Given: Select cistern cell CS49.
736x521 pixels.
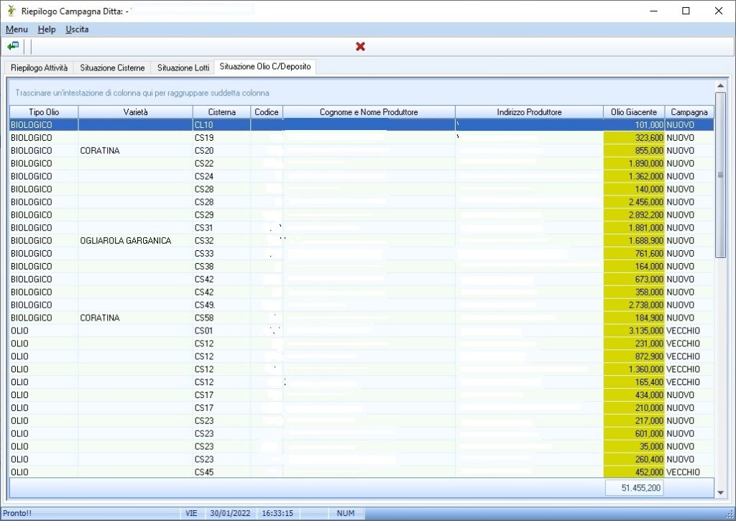Looking at the screenshot, I should [x=221, y=305].
